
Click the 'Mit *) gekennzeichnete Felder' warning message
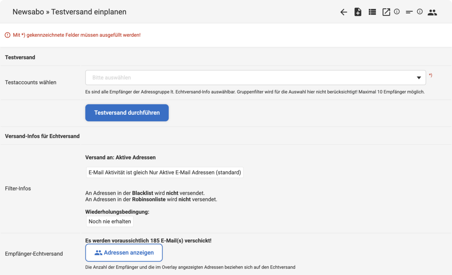(x=76, y=35)
